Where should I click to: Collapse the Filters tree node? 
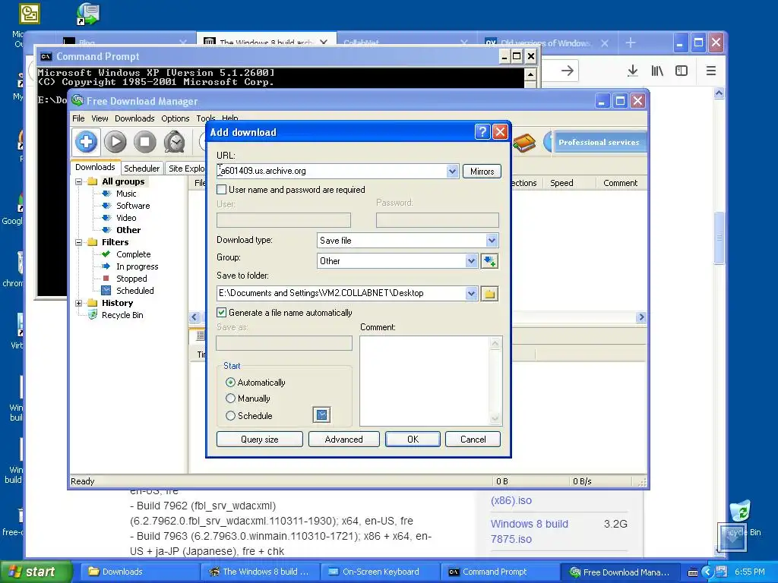point(78,242)
